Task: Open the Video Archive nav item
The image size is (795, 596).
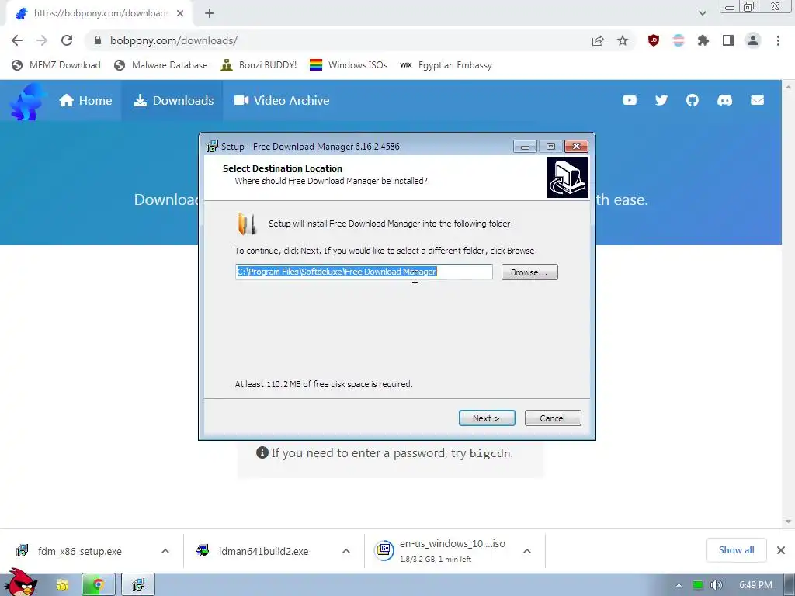Action: (282, 100)
